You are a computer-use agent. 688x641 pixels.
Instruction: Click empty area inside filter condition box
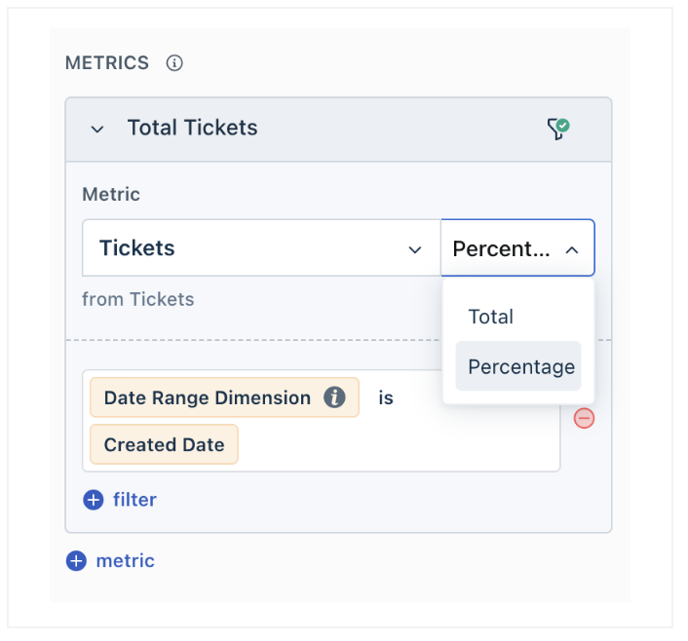409,444
